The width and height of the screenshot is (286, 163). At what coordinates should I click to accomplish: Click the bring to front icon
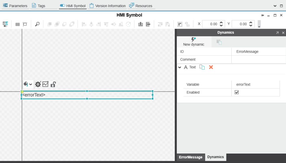coord(49,24)
